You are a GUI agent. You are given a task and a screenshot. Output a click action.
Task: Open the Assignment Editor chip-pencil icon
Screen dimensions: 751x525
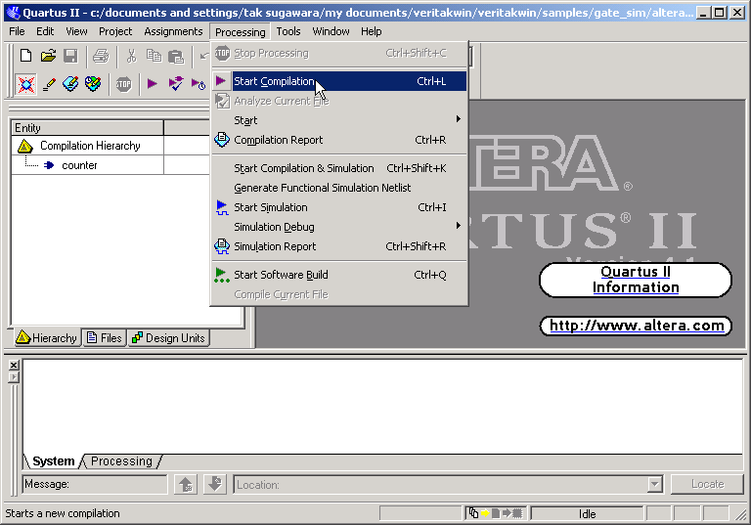pyautogui.click(x=70, y=84)
